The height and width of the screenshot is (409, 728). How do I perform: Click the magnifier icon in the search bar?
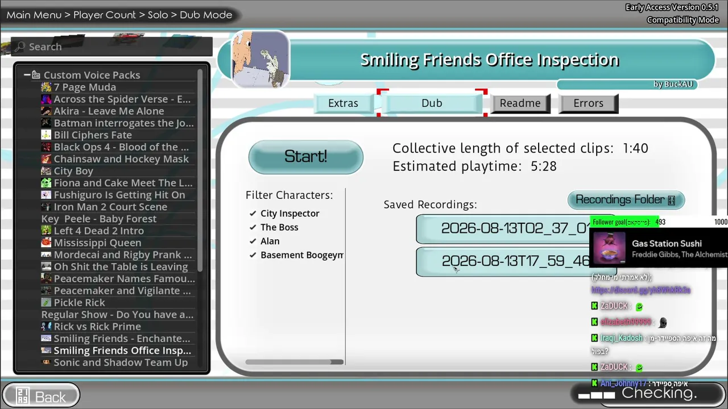click(20, 47)
